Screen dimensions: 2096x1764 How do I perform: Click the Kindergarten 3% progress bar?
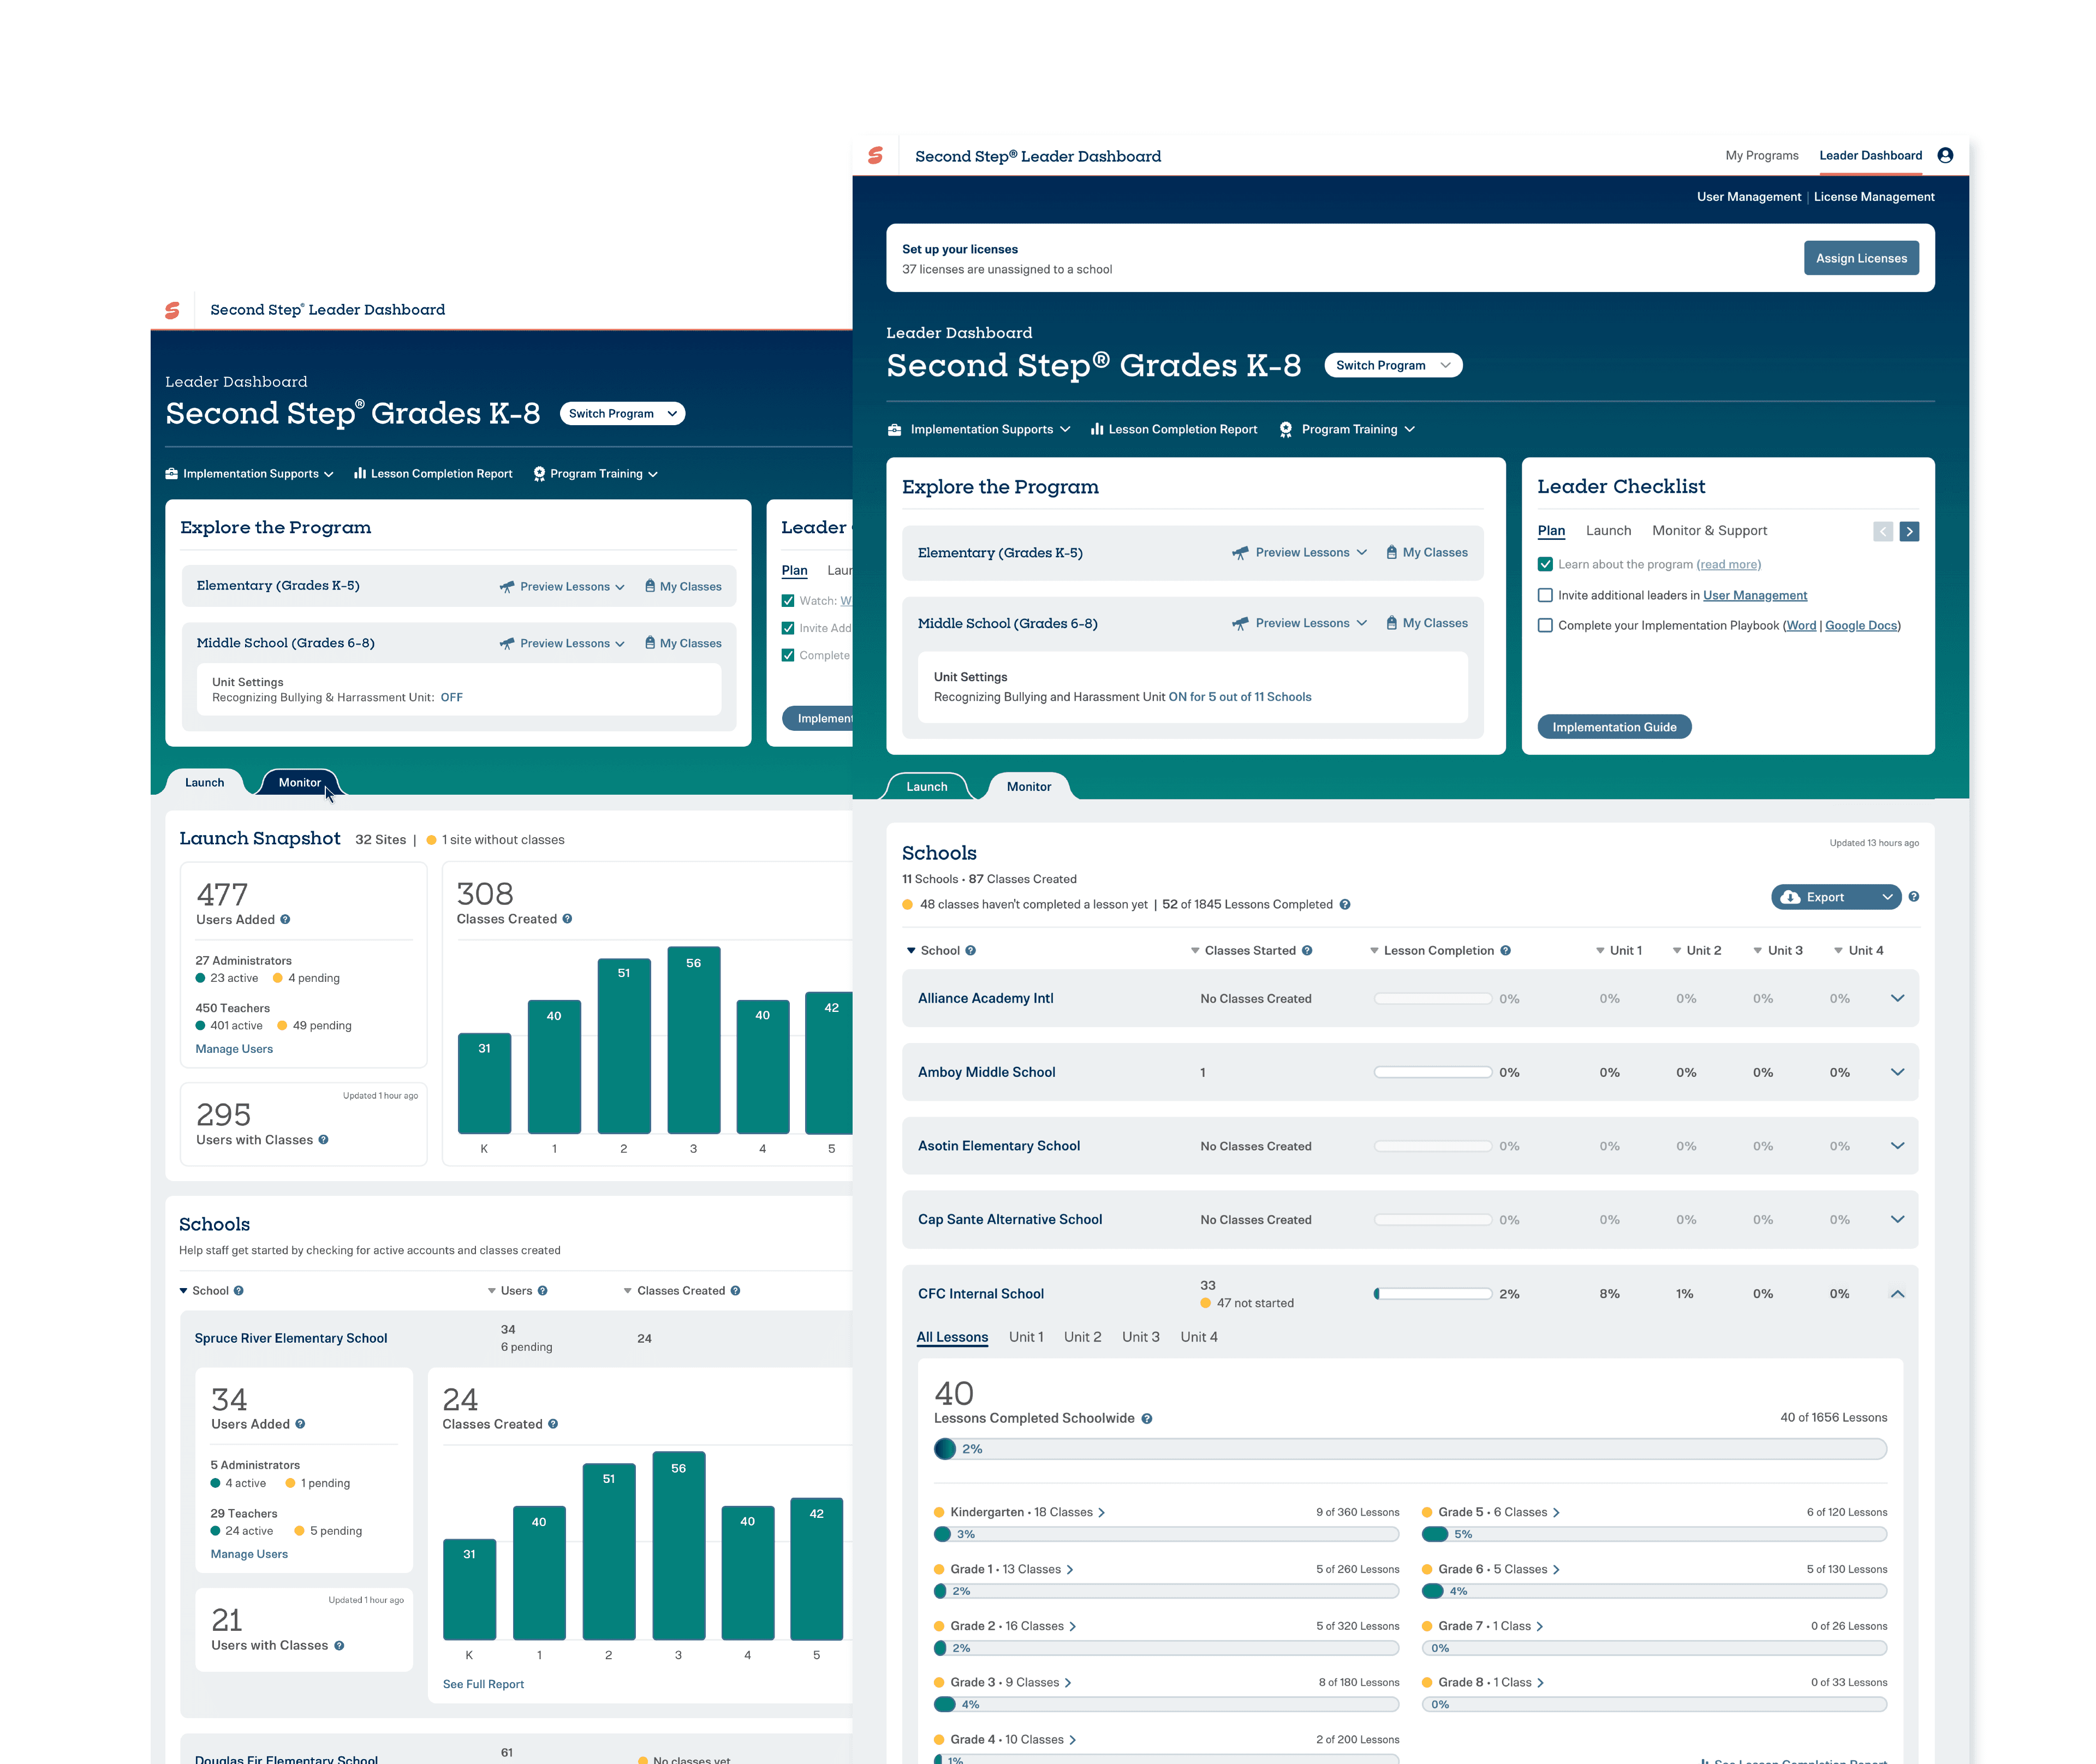point(1166,1534)
